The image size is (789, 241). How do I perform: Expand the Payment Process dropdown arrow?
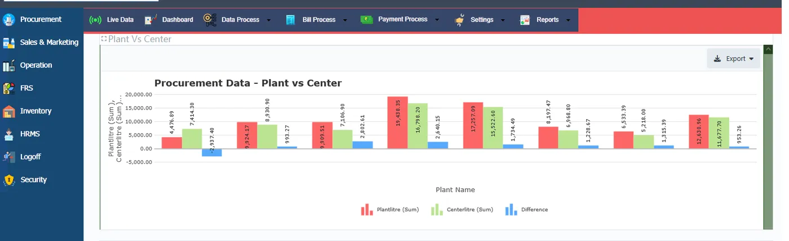[437, 20]
